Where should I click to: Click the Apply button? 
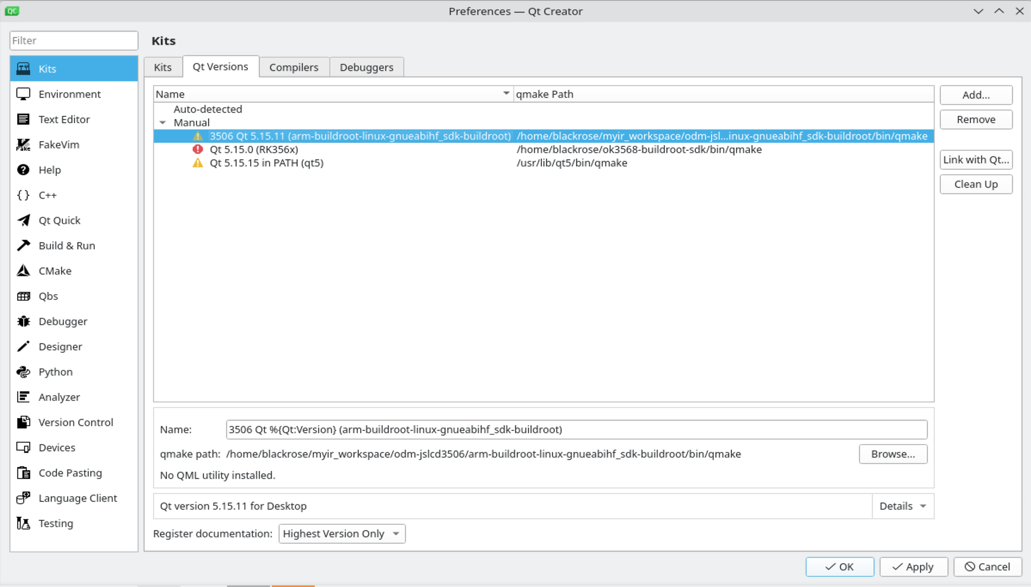coord(914,566)
